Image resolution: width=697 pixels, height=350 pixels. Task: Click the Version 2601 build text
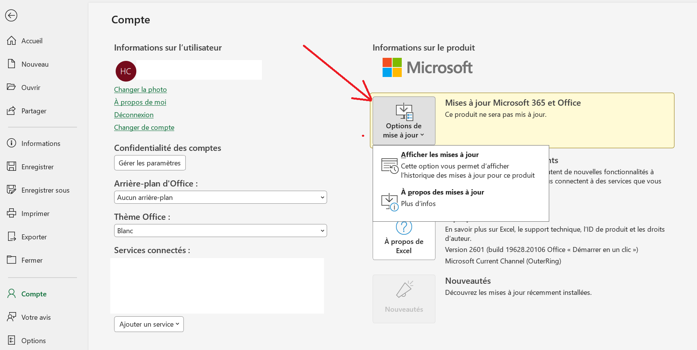(542, 249)
